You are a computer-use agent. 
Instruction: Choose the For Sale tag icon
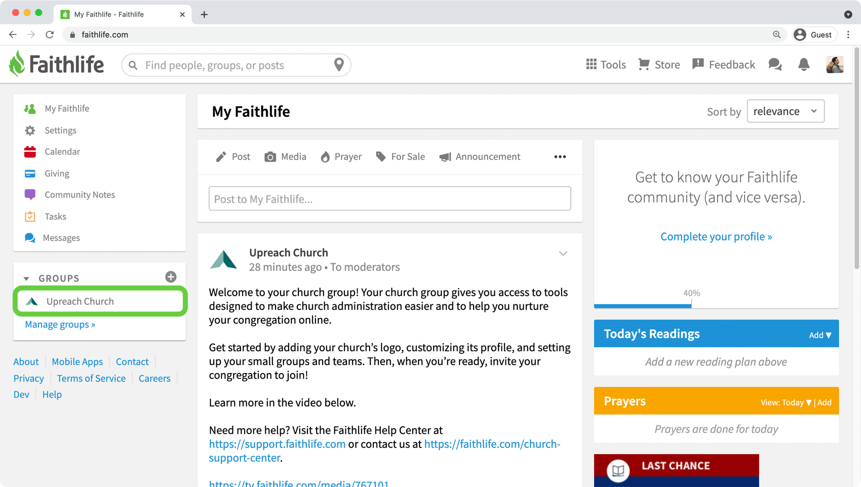point(381,156)
